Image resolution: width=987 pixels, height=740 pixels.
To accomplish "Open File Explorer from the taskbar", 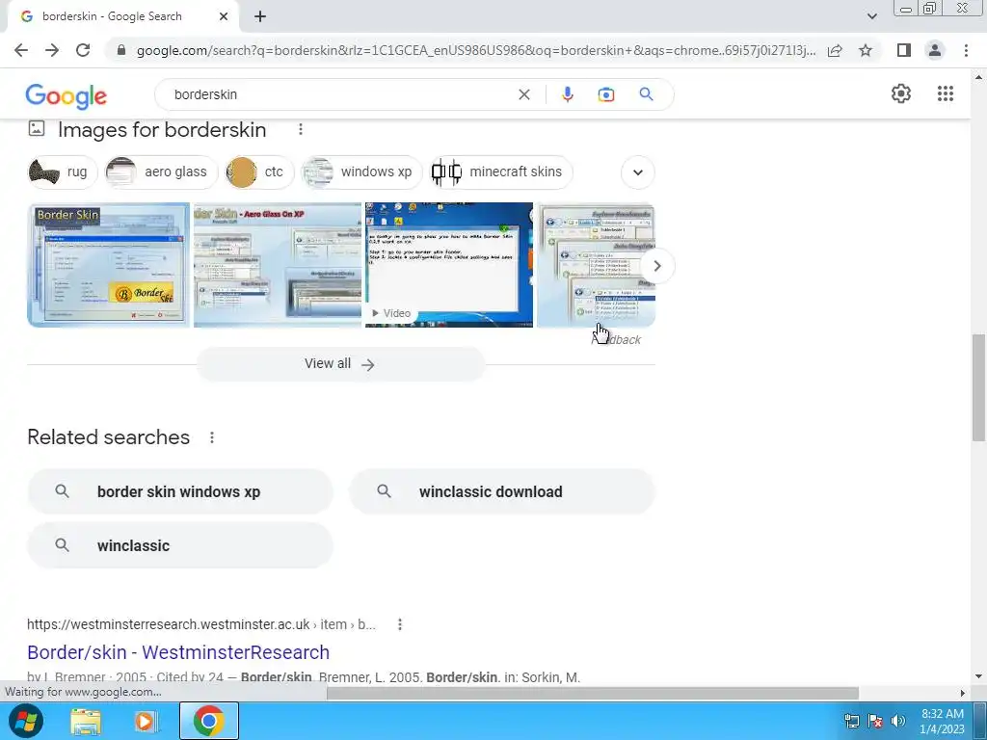I will pyautogui.click(x=86, y=721).
